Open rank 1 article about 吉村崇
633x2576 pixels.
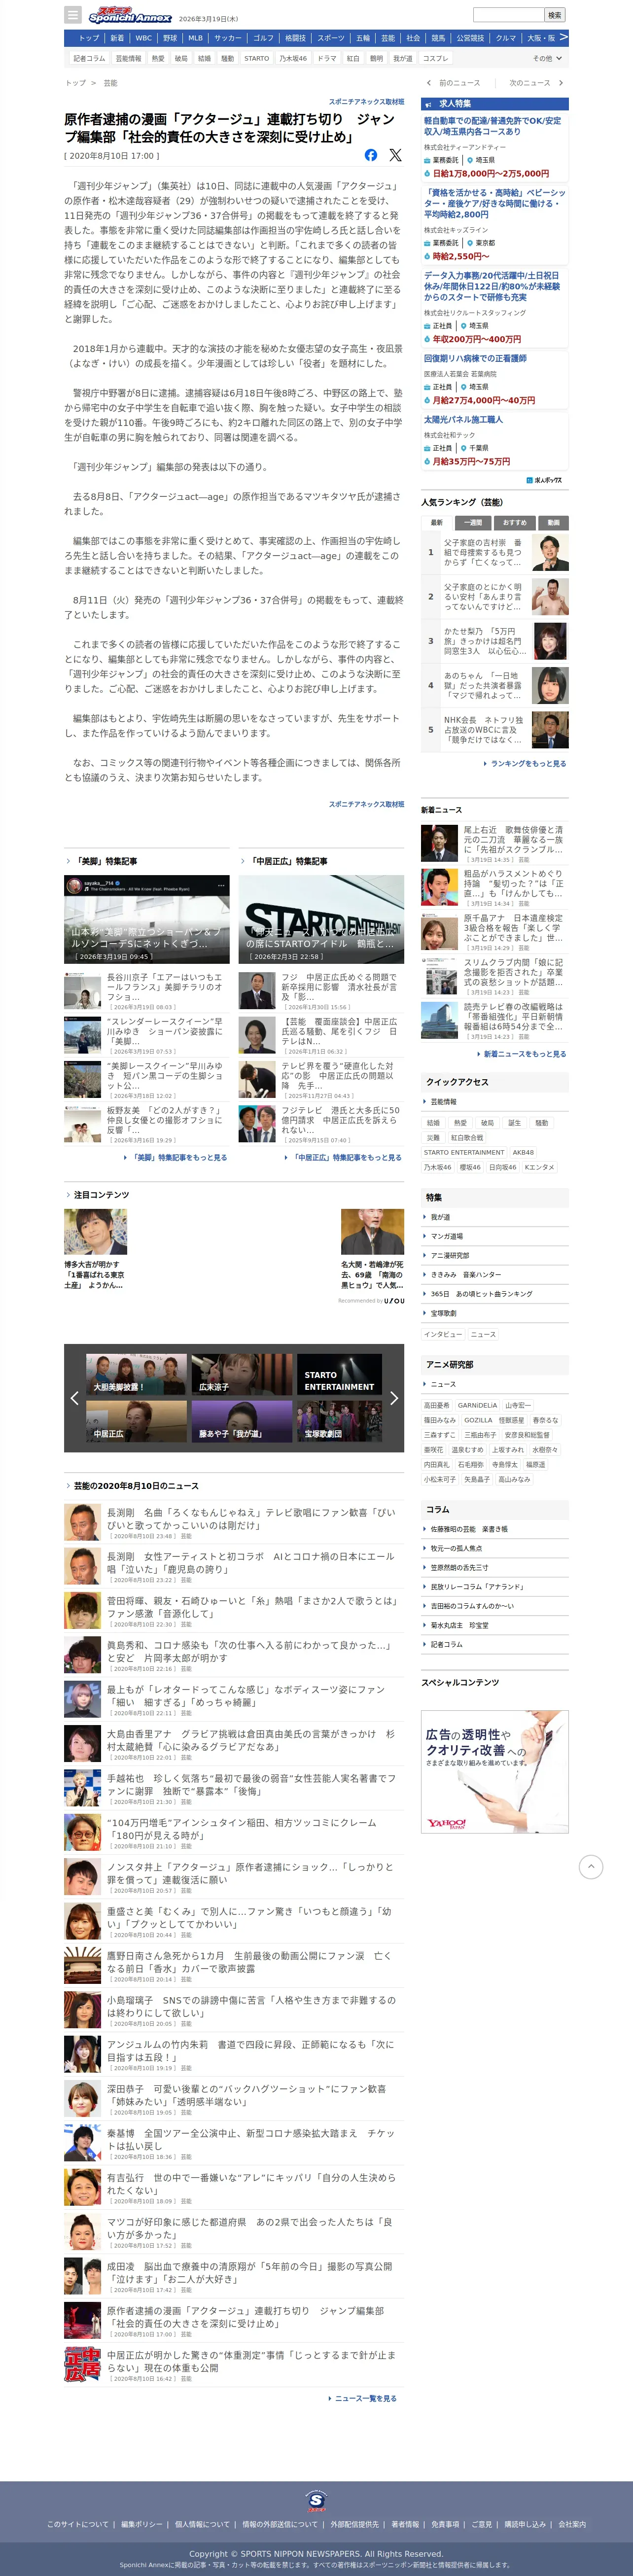[x=496, y=552]
